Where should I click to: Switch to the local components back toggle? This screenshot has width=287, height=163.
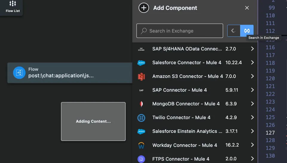point(234,31)
